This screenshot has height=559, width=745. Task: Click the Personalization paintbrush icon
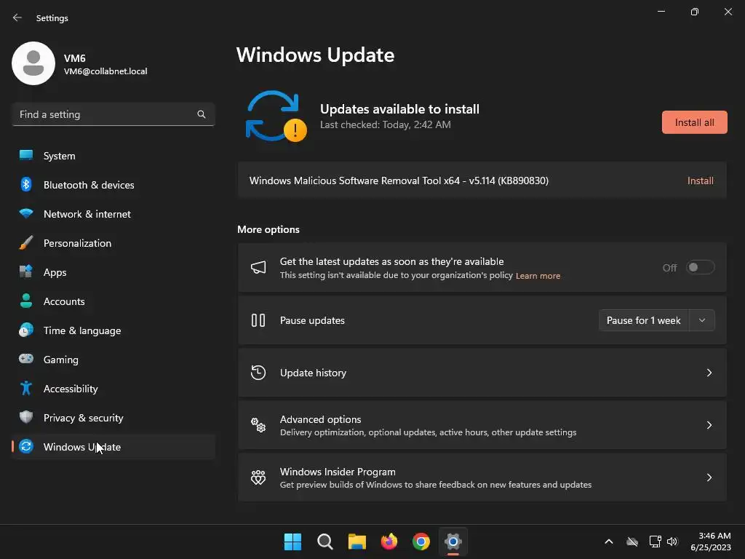[26, 242]
